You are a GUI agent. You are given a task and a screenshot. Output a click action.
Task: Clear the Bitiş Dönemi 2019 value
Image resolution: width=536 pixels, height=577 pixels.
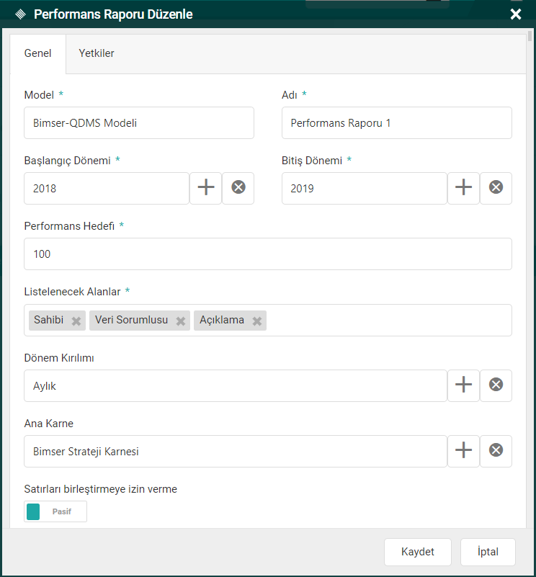pos(496,188)
